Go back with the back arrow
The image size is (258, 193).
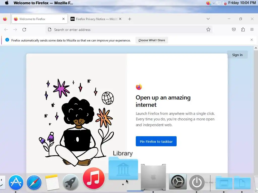[6, 30]
